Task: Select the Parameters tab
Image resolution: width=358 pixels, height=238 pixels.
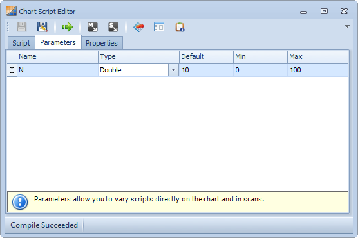Action: point(58,42)
